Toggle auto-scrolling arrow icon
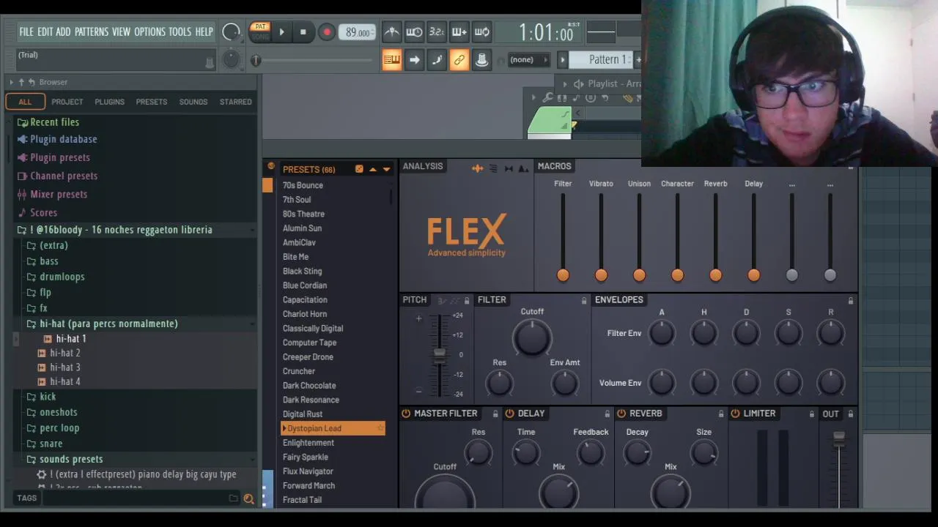938x527 pixels. (x=414, y=60)
